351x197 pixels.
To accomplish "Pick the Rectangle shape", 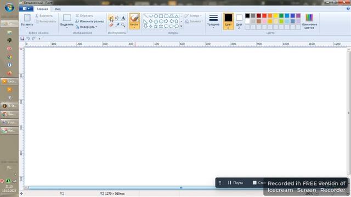I will [x=161, y=16].
